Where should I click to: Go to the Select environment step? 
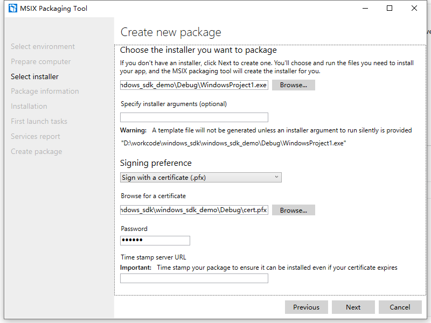43,47
